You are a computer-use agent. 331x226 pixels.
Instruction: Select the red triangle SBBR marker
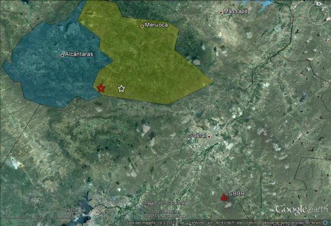pos(223,197)
